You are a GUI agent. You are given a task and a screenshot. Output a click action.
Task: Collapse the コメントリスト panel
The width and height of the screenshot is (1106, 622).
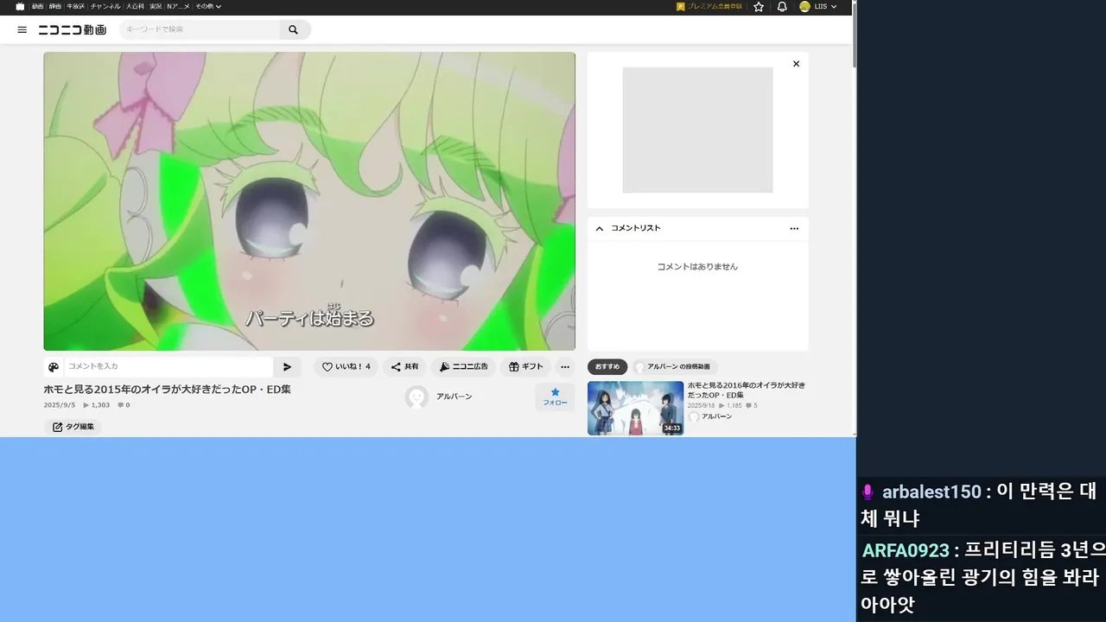click(x=600, y=228)
